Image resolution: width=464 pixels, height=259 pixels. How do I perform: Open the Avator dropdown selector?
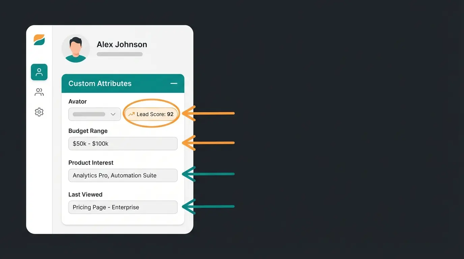pos(94,114)
